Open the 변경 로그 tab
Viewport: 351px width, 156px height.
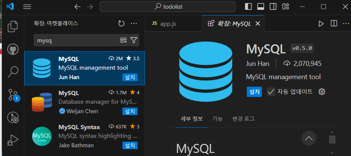(243, 119)
